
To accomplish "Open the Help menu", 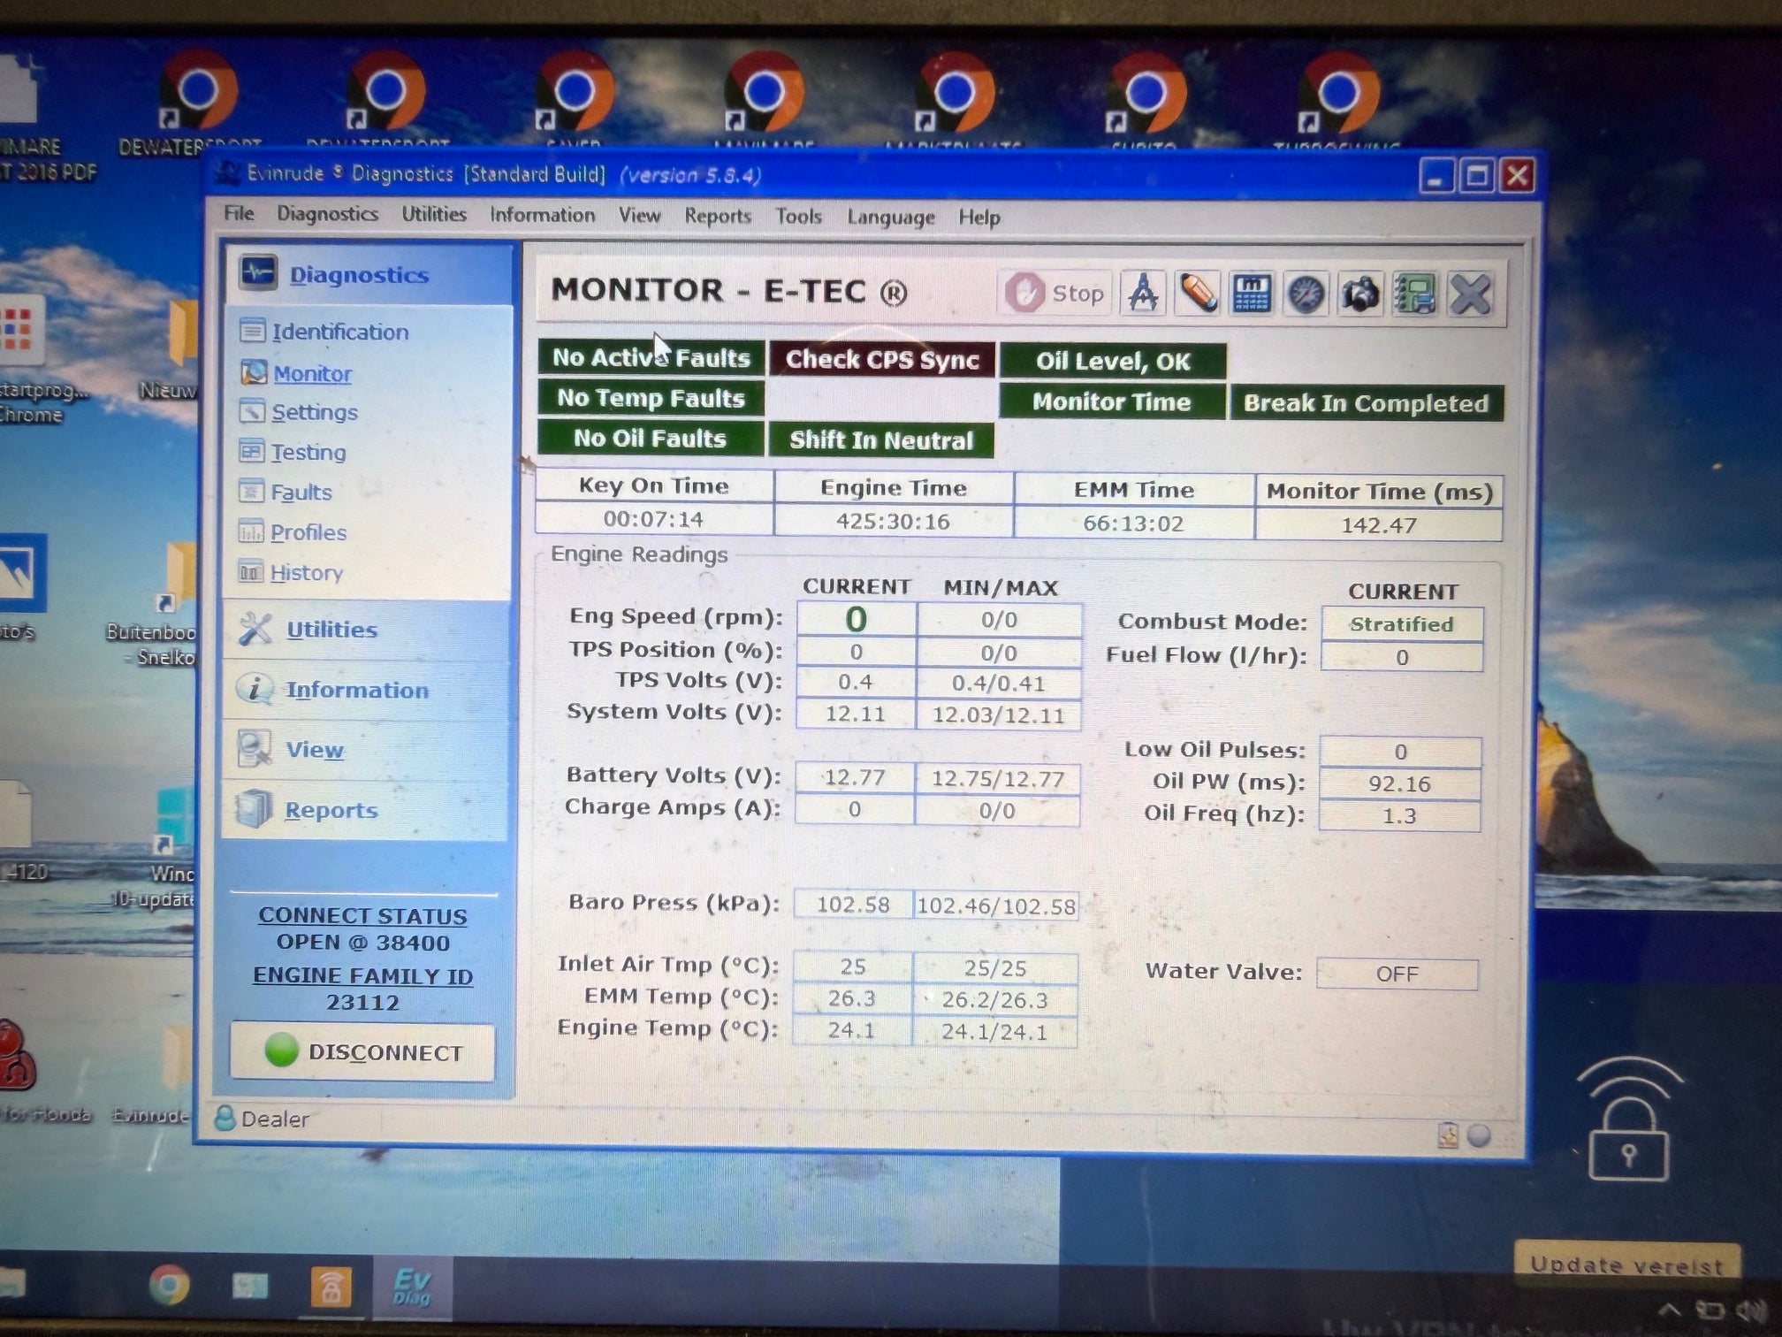I will [x=979, y=218].
